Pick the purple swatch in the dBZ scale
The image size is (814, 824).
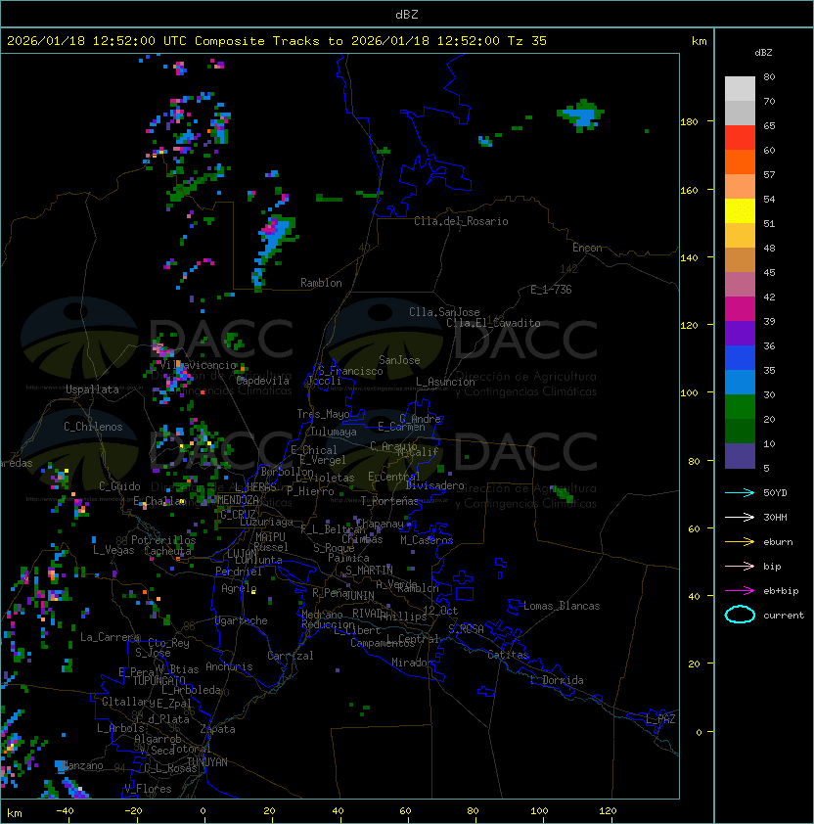point(740,333)
